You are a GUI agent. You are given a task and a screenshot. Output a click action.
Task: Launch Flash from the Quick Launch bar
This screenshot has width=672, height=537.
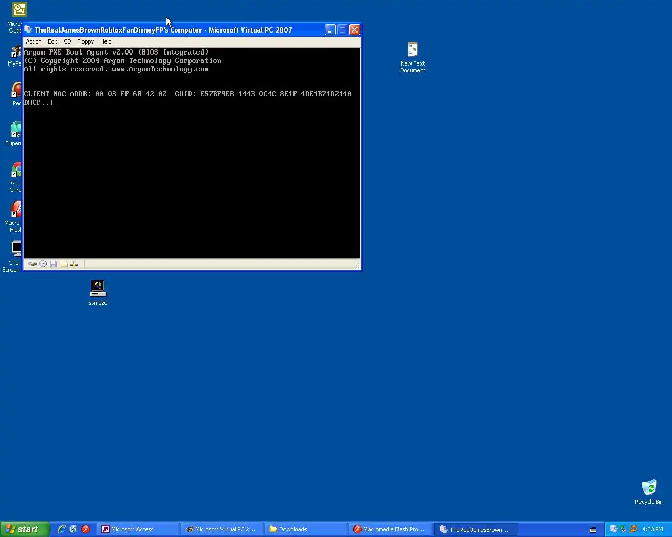point(86,529)
